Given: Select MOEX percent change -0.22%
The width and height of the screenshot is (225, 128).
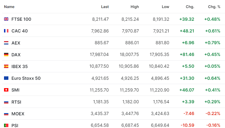Looking at the screenshot, I should (213, 113).
